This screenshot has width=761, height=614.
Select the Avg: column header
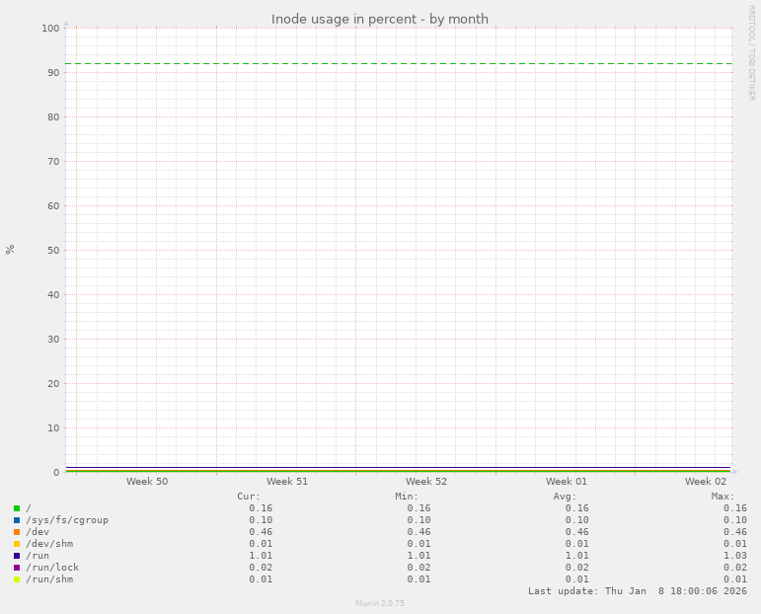pos(565,497)
